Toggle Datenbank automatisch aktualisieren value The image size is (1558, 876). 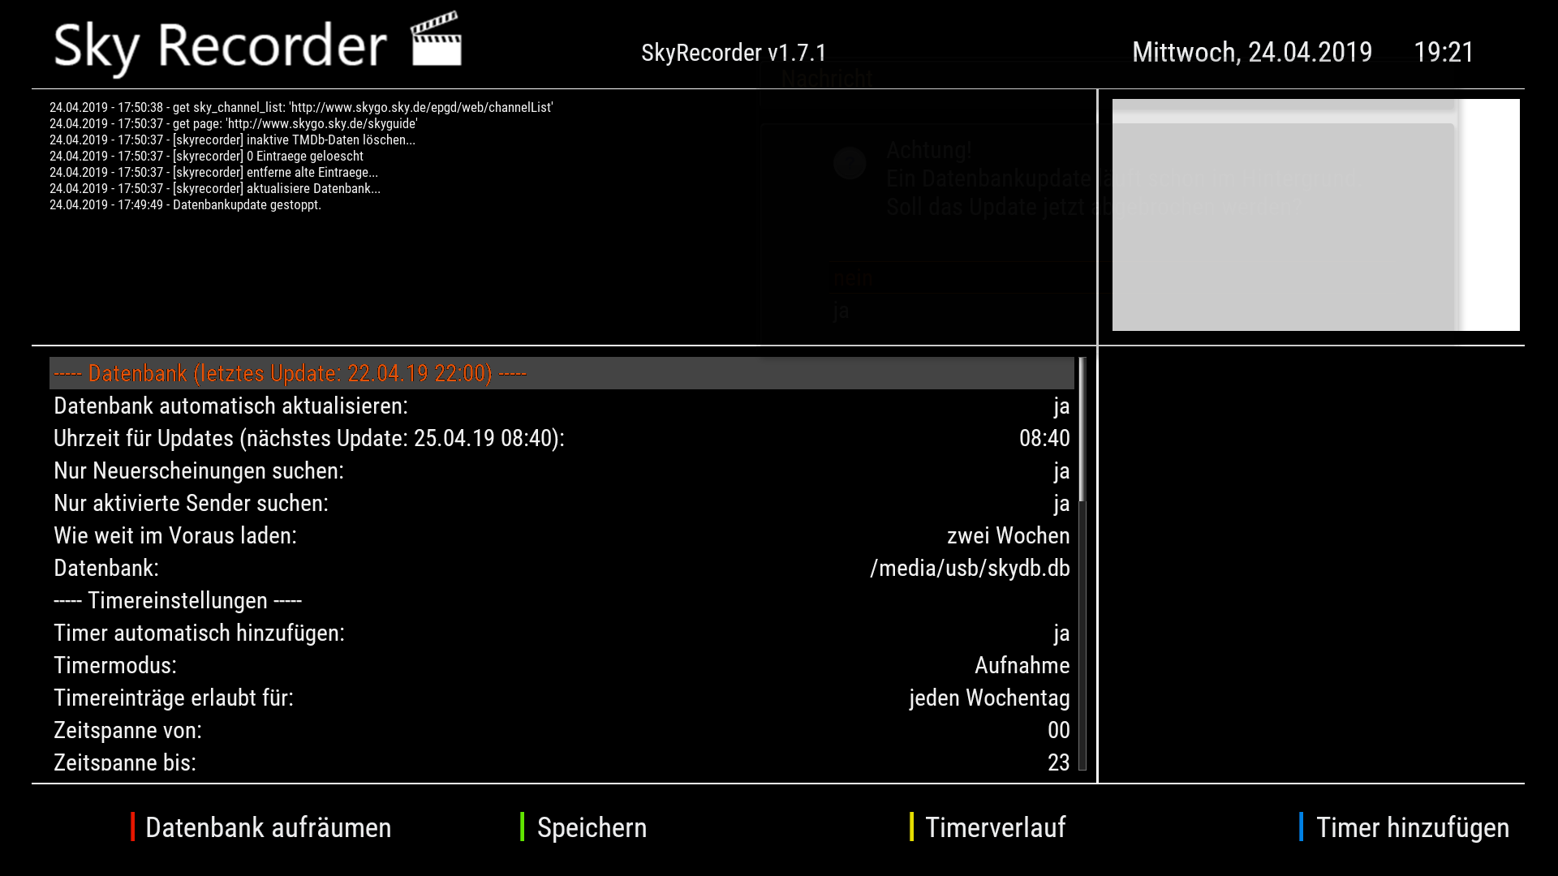(x=1061, y=406)
